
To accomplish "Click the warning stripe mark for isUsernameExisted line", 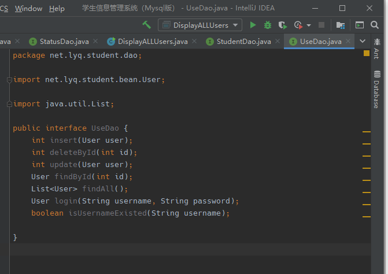I will click(367, 217).
